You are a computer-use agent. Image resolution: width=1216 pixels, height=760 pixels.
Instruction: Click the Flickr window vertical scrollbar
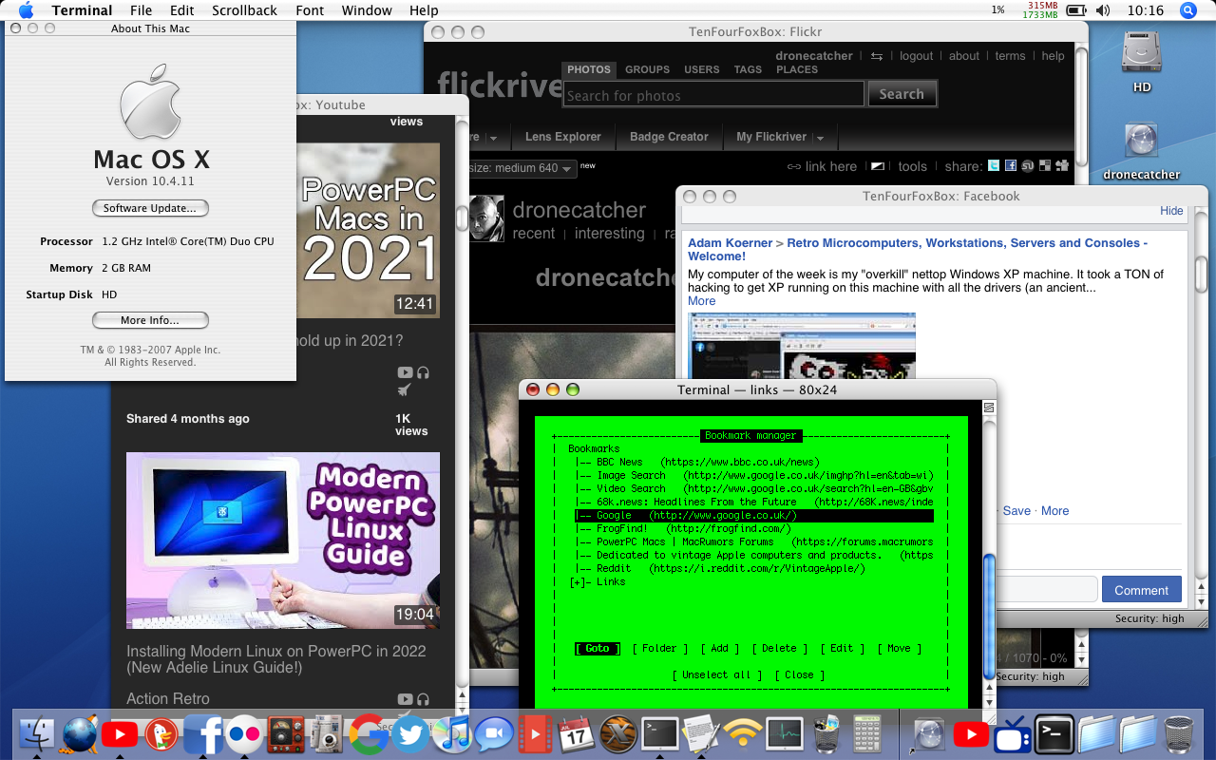1080,104
